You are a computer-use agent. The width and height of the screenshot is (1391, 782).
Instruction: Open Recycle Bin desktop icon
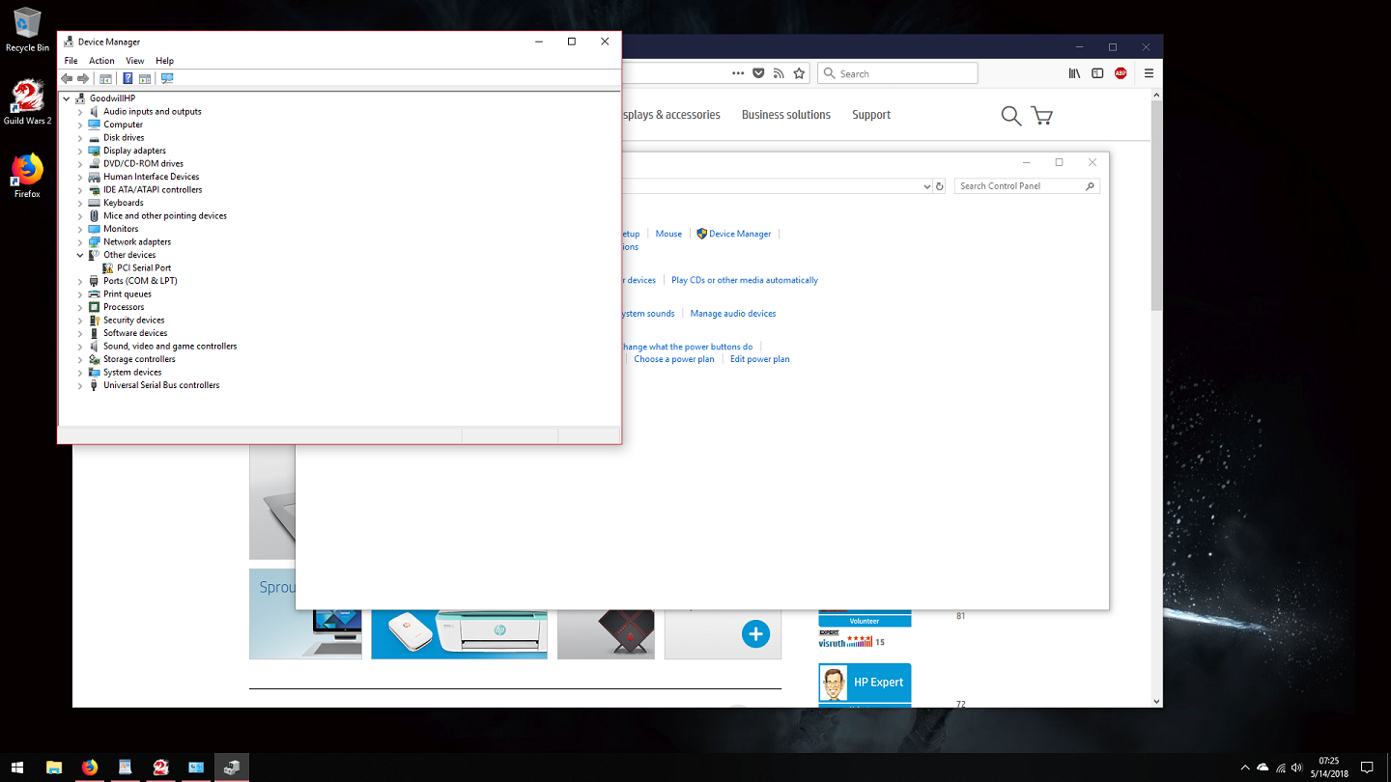[x=27, y=30]
